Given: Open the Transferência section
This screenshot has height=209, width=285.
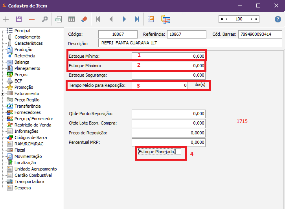Looking at the screenshot, I should tap(28, 106).
